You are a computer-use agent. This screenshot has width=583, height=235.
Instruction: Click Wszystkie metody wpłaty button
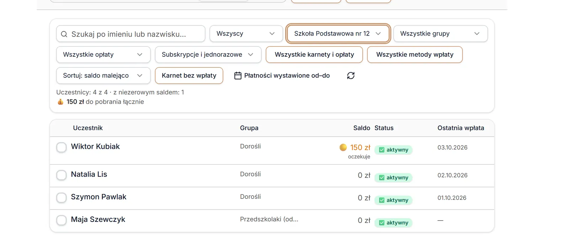point(415,55)
